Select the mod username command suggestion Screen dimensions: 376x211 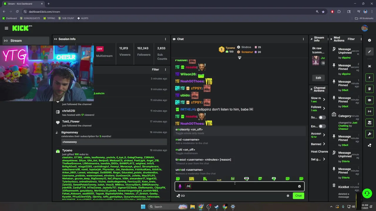(240, 141)
